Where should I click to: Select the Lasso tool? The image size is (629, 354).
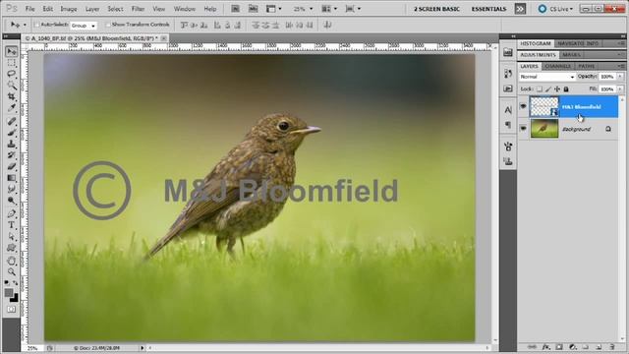[x=11, y=75]
